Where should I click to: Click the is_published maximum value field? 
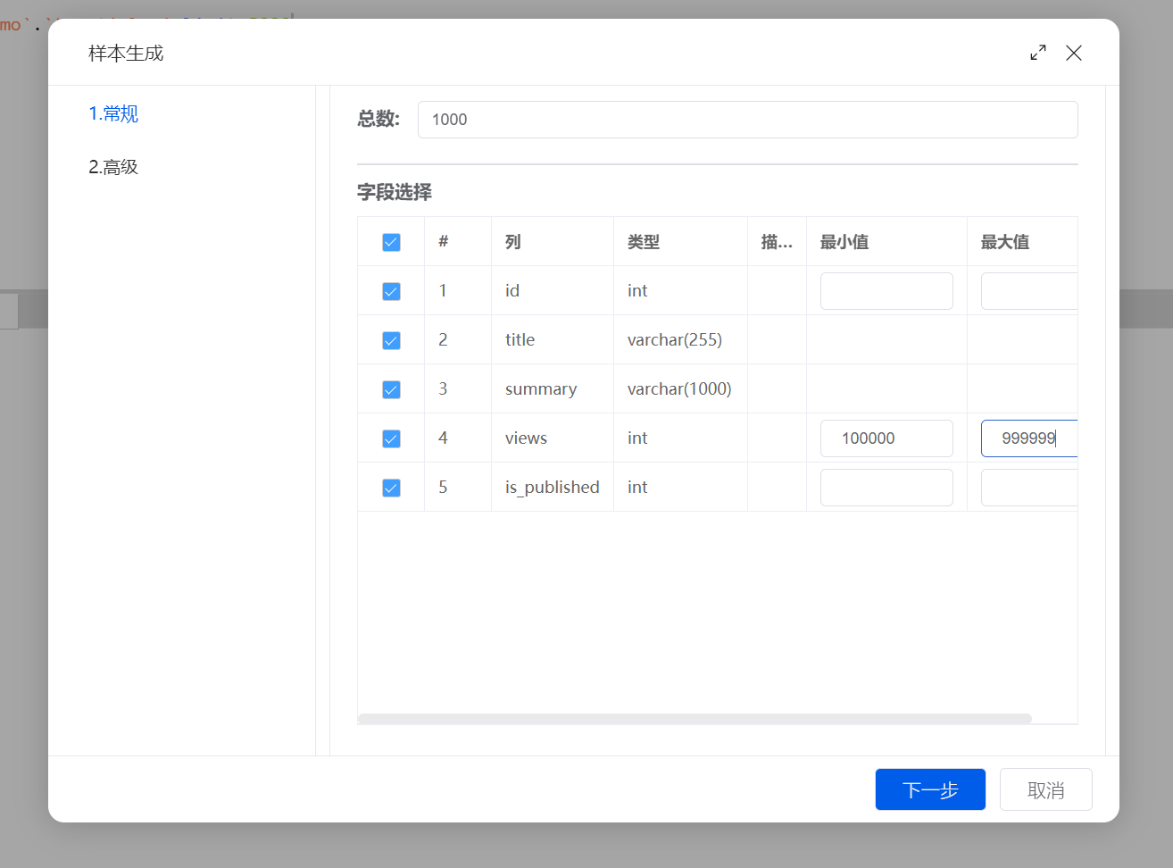click(x=1029, y=488)
